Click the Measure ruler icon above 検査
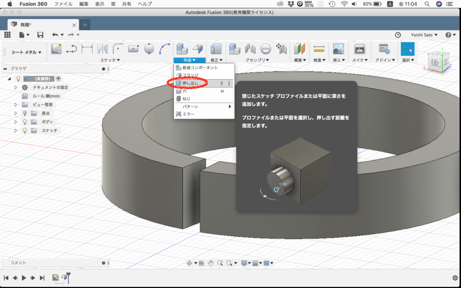The width and height of the screenshot is (461, 288). tap(319, 49)
